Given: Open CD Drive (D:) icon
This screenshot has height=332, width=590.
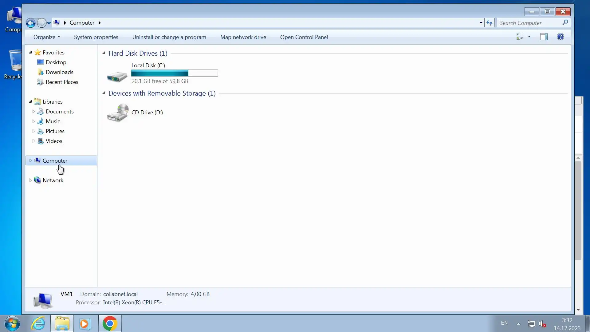Looking at the screenshot, I should 117,113.
